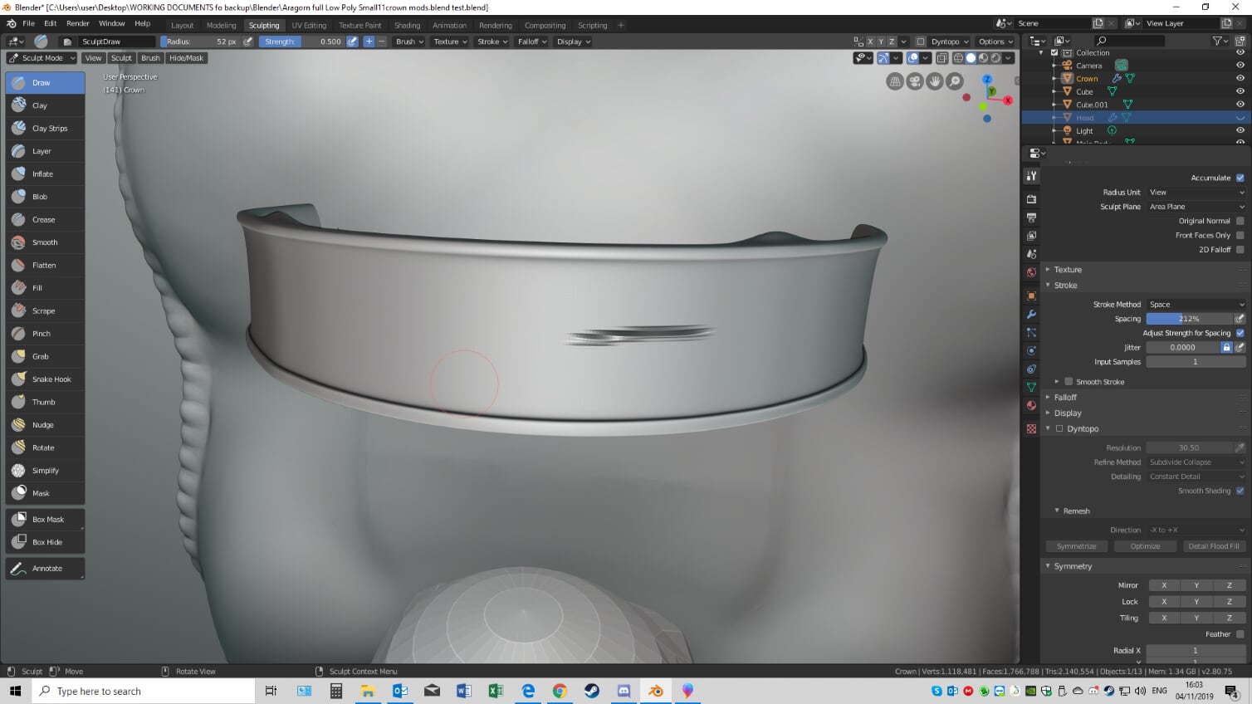Select the Grab brush tool
The width and height of the screenshot is (1252, 704).
click(x=45, y=357)
